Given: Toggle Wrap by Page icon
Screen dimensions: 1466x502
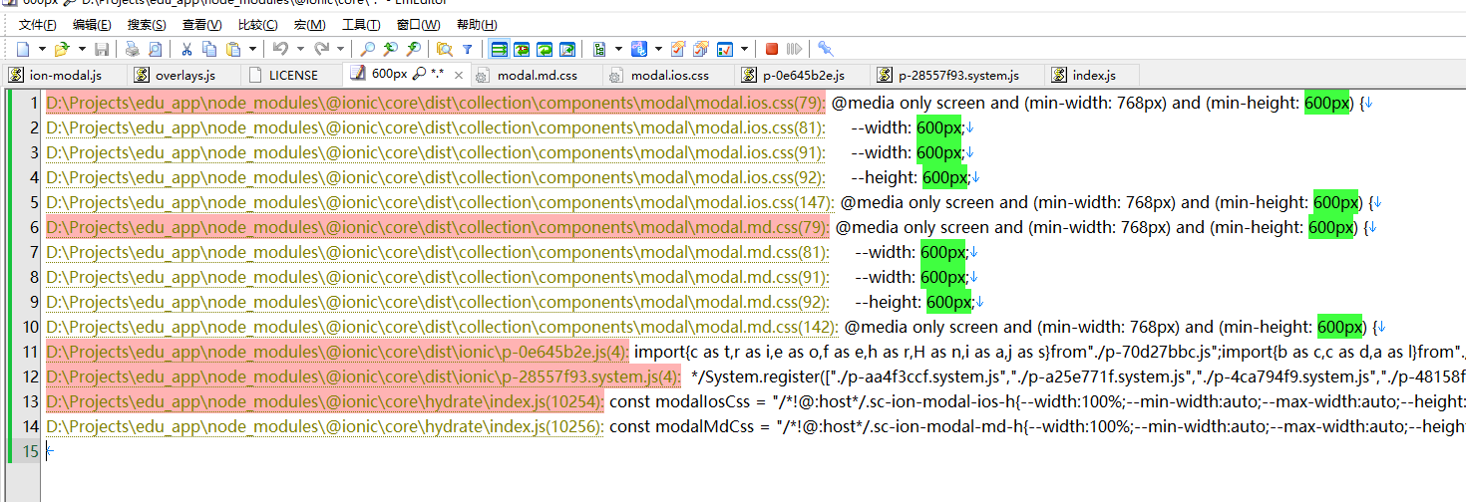Looking at the screenshot, I should [567, 49].
